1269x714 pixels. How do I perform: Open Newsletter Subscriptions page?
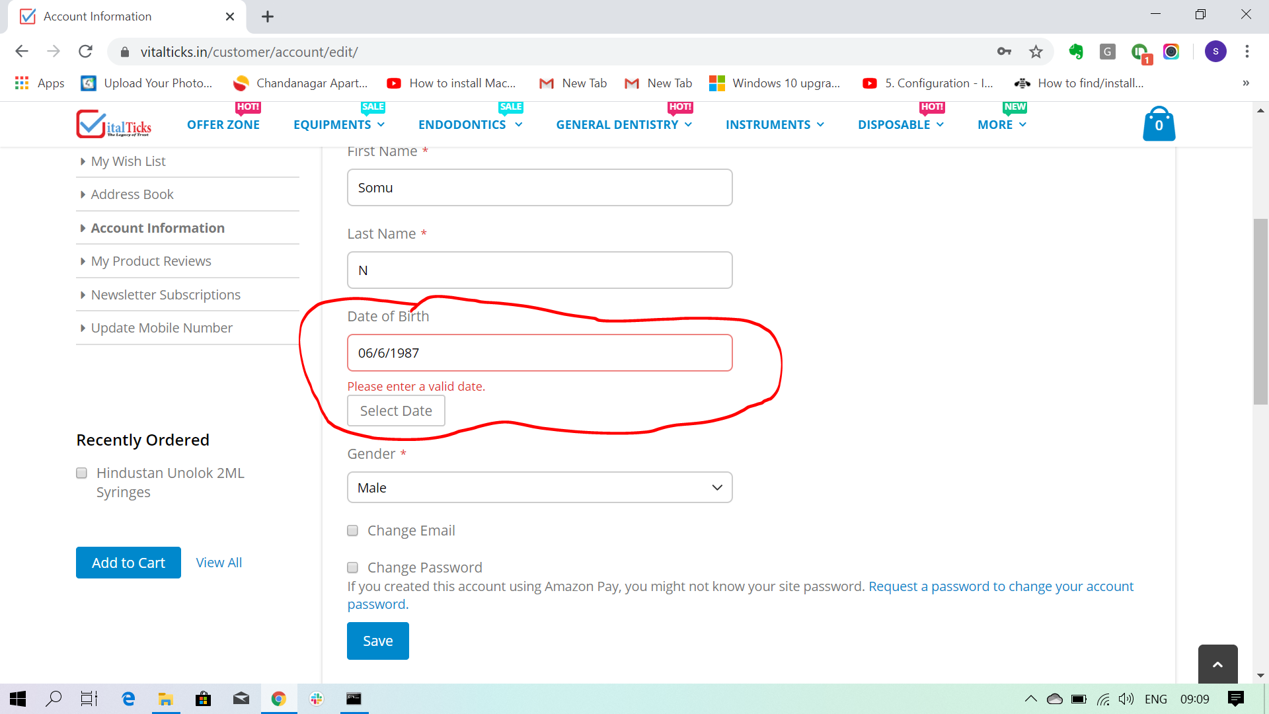[x=166, y=294]
